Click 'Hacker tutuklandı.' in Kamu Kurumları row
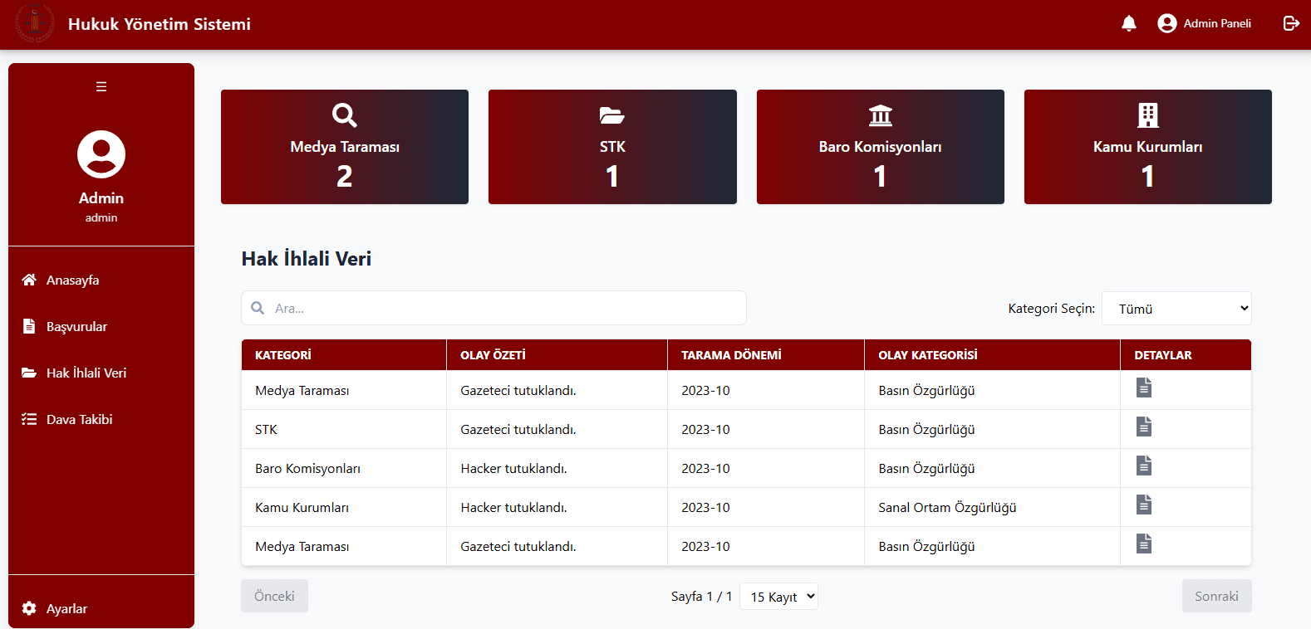The image size is (1311, 629). coord(513,507)
